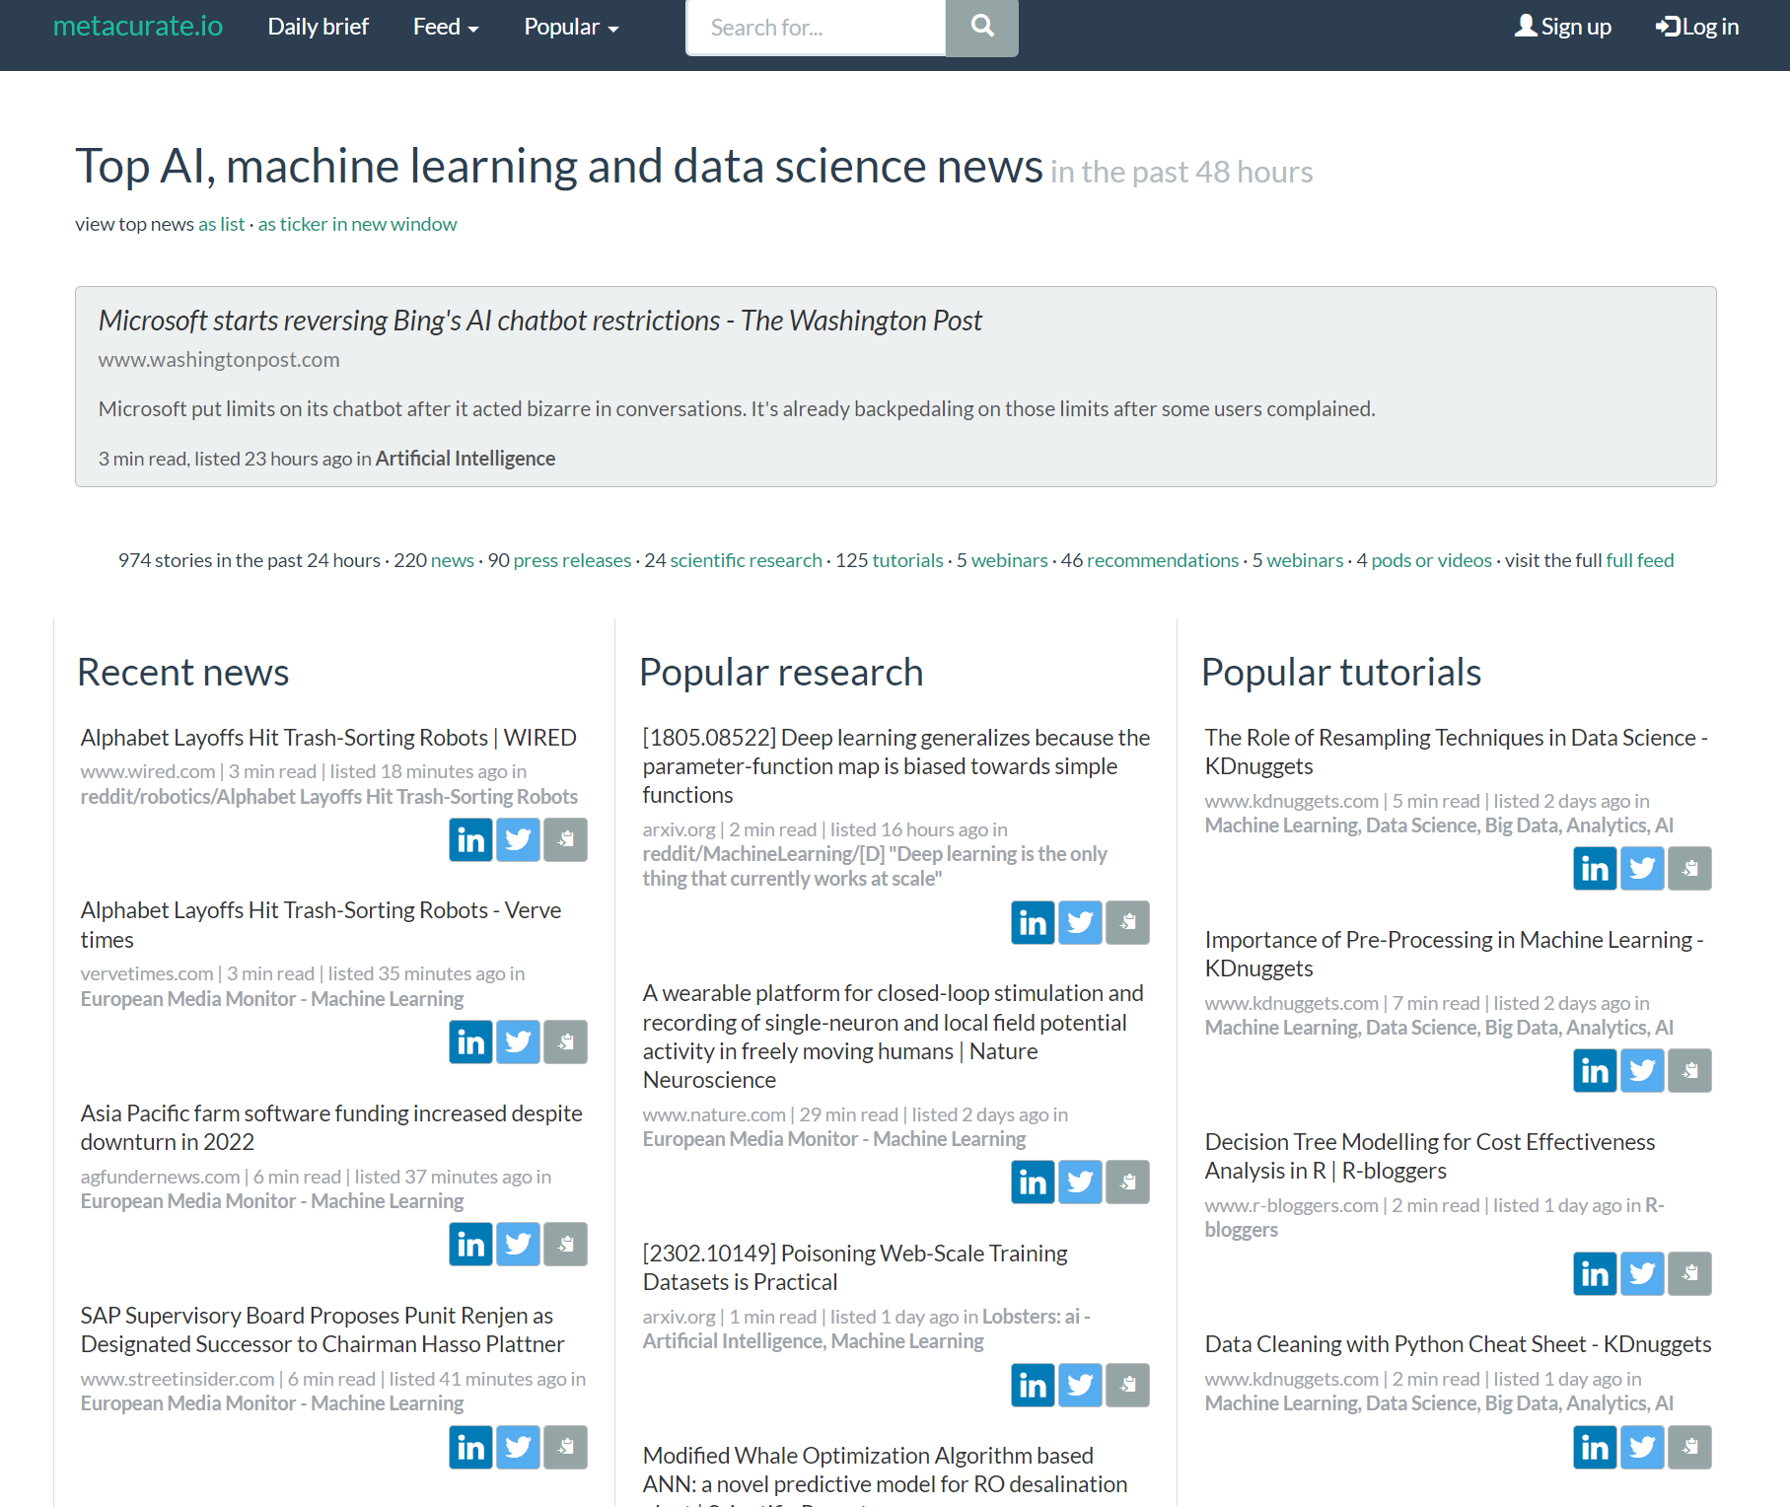Open the tutorials stats link

pos(907,560)
